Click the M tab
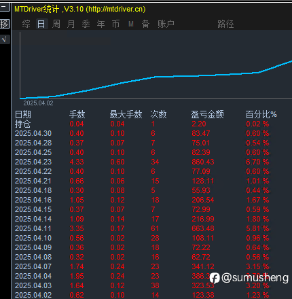 [131, 24]
